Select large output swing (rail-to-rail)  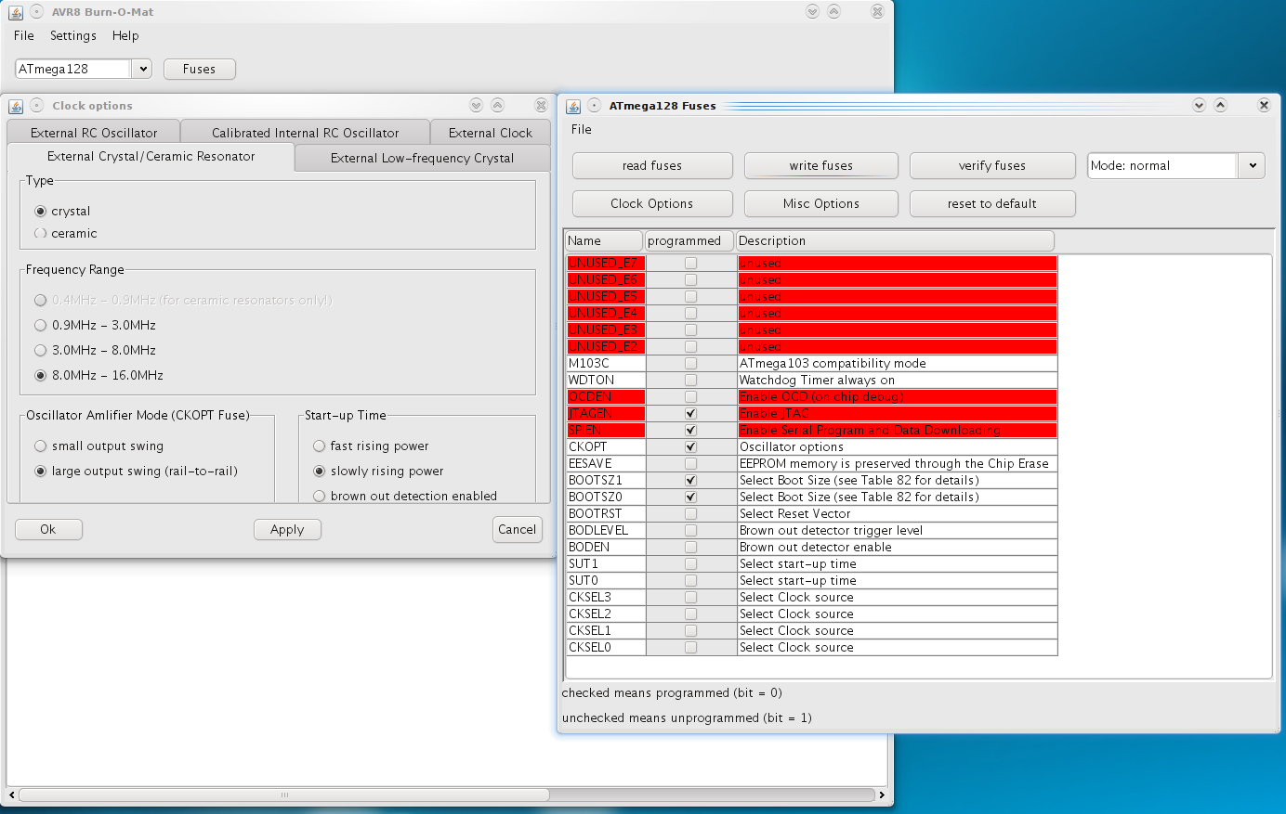click(40, 472)
